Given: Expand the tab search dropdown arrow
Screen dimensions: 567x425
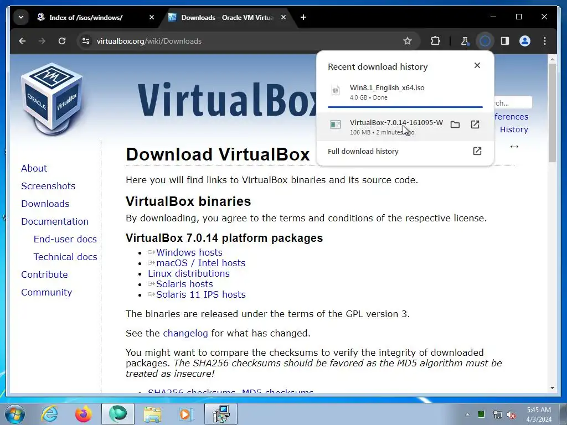Looking at the screenshot, I should (x=21, y=17).
